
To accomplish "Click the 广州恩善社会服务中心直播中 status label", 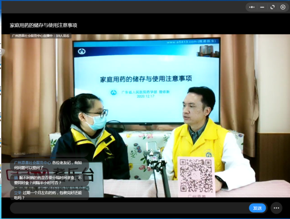I will click(32, 36).
